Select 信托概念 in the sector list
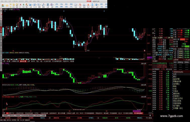This screenshot has width=190, height=122. [176, 84]
